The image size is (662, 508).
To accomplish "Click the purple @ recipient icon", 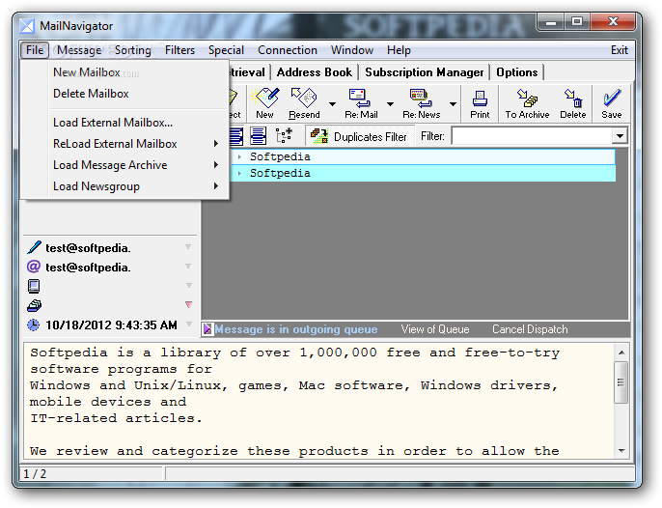I will click(x=34, y=267).
